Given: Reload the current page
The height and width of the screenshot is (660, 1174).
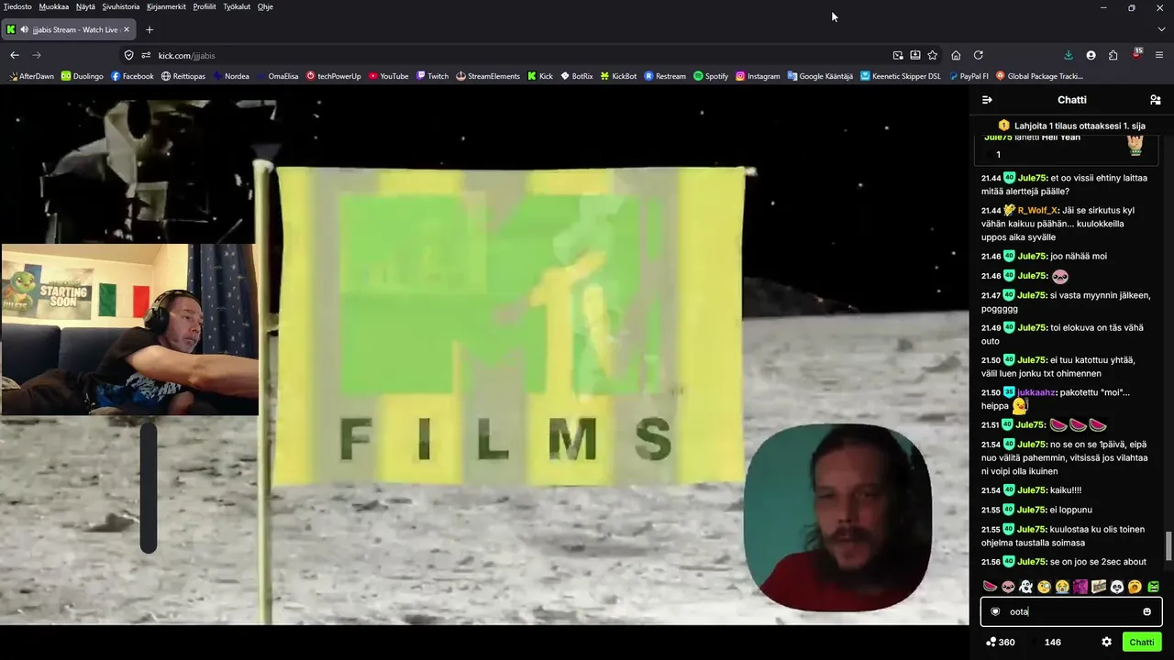Looking at the screenshot, I should coord(979,55).
